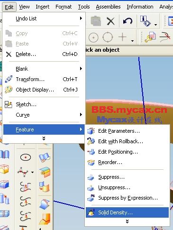Choose Delete... from the Edit menu

click(x=44, y=54)
